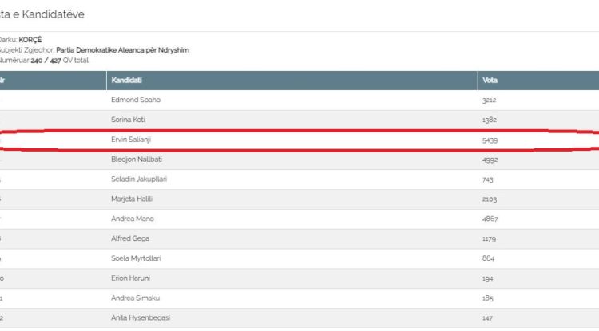The height and width of the screenshot is (331, 599).
Task: Select candidate Marjeta Halili
Action: tap(130, 199)
